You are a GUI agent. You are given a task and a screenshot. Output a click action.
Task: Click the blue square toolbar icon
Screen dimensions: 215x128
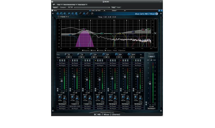(x=84, y=14)
